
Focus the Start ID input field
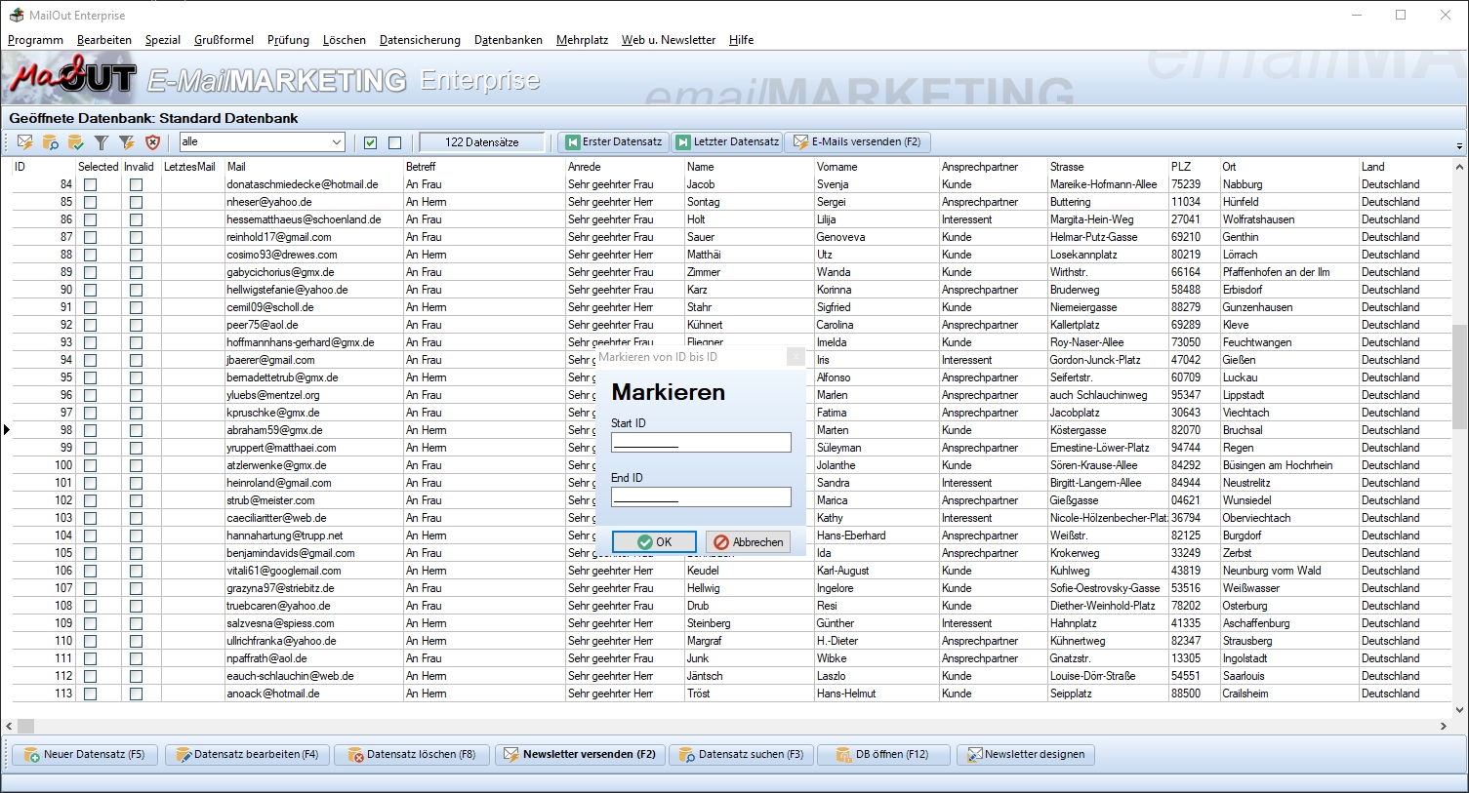point(701,443)
